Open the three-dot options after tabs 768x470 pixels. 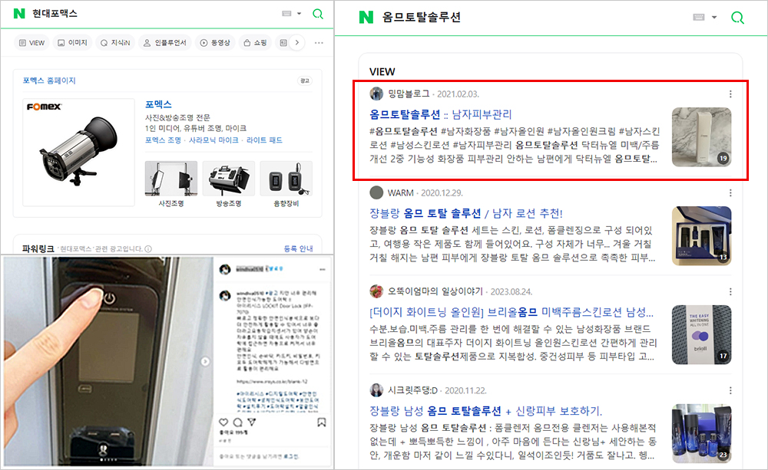(319, 43)
